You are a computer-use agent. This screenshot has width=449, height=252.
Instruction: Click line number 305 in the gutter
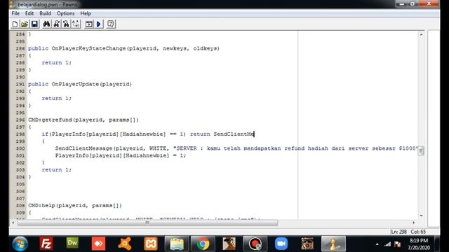click(x=20, y=184)
